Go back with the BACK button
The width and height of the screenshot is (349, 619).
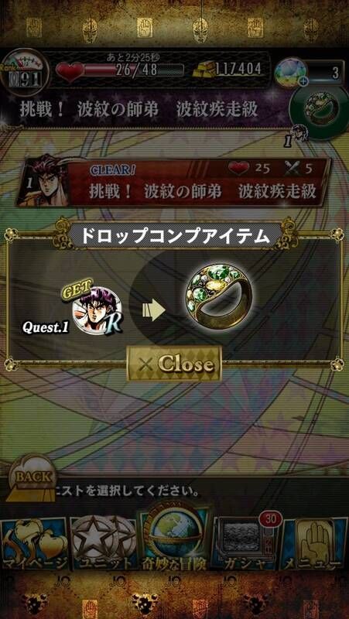click(33, 477)
